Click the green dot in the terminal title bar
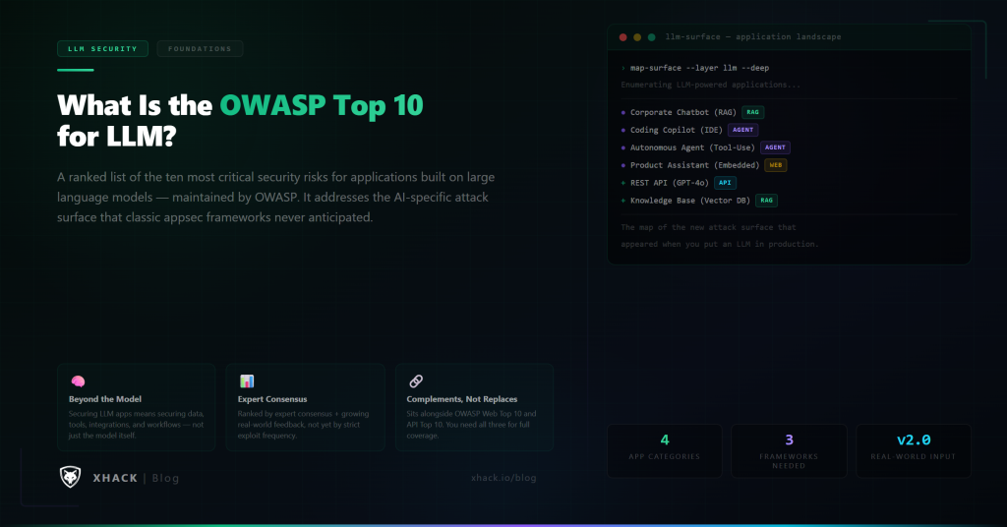Viewport: 1007px width, 527px height. [x=651, y=37]
